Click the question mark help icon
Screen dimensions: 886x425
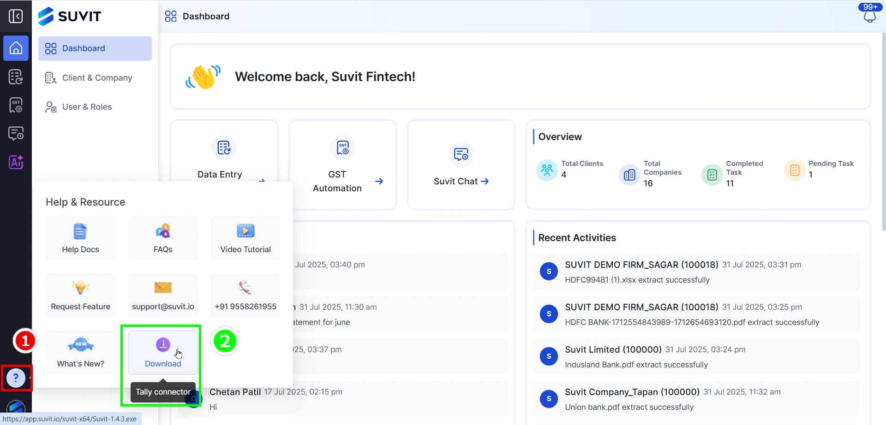pyautogui.click(x=16, y=378)
